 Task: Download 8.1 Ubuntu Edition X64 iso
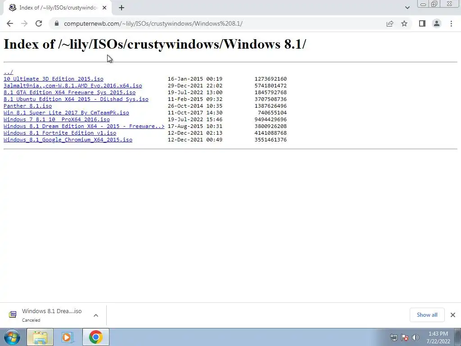coord(76,99)
